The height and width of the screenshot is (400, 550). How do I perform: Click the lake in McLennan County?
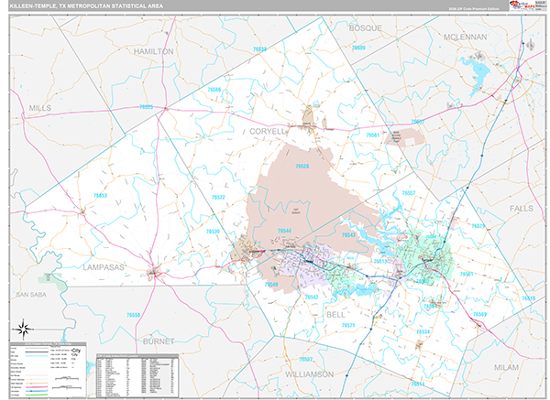click(x=477, y=68)
